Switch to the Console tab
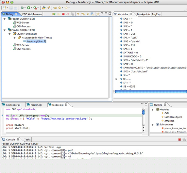Screen dimensions: 187x173 pyautogui.click(x=10, y=139)
